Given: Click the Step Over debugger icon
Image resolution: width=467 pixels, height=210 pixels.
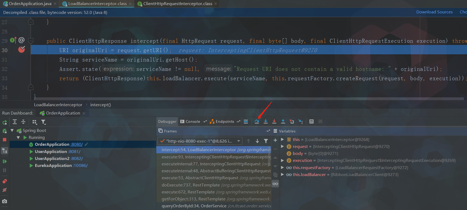Looking at the screenshot, I should coord(257,121).
